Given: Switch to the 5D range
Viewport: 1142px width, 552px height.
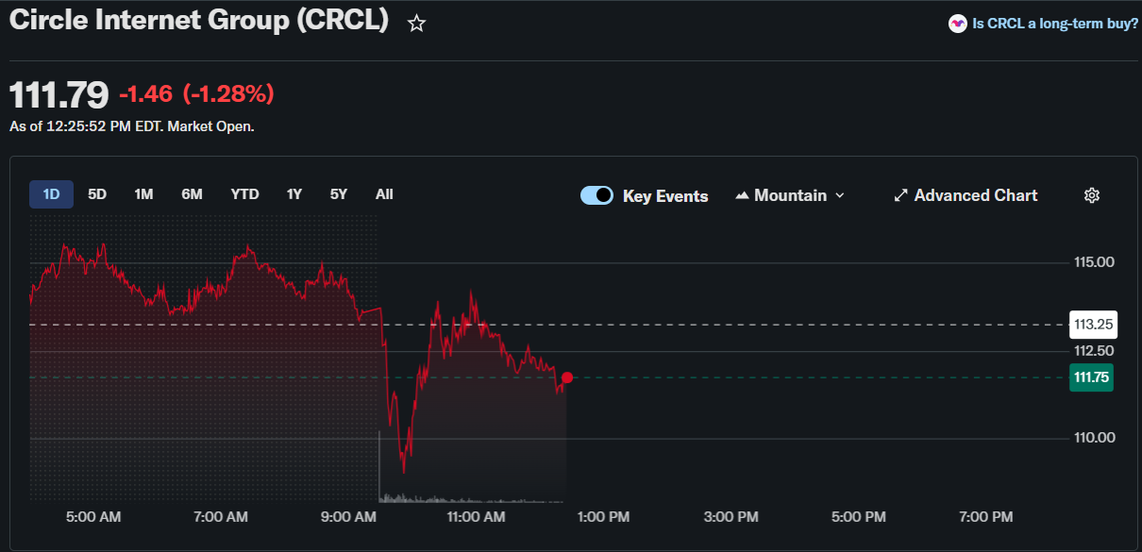Looking at the screenshot, I should pyautogui.click(x=97, y=194).
